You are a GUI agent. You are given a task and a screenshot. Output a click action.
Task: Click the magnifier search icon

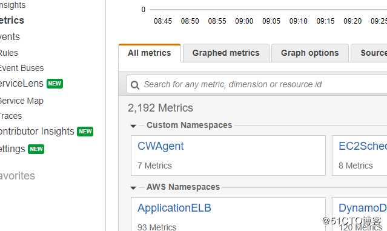tap(135, 85)
